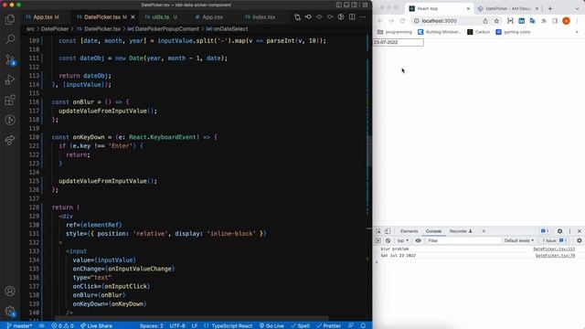
Task: Switch to the App.css editor tab
Action: click(212, 17)
